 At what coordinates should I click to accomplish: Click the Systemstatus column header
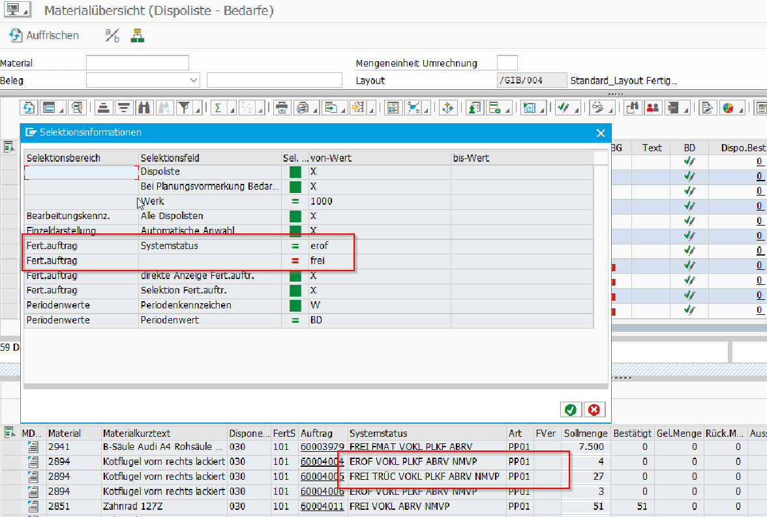378,433
